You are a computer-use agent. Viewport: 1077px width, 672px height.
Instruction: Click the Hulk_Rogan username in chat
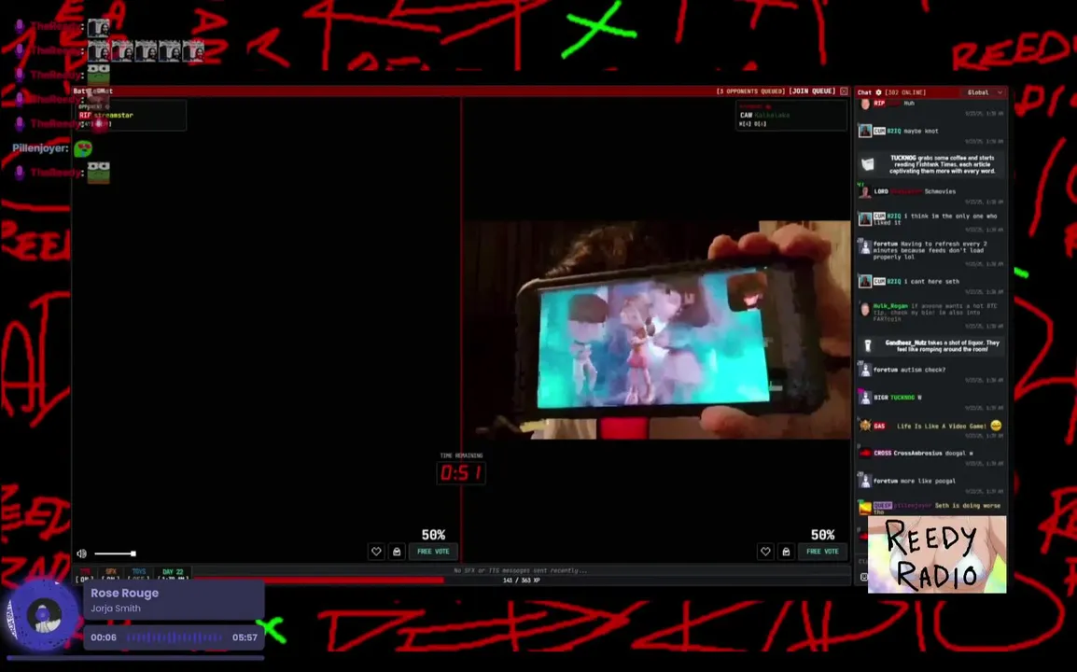pos(890,306)
